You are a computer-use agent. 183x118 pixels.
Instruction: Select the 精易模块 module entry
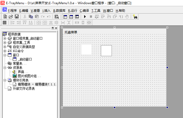(37, 84)
